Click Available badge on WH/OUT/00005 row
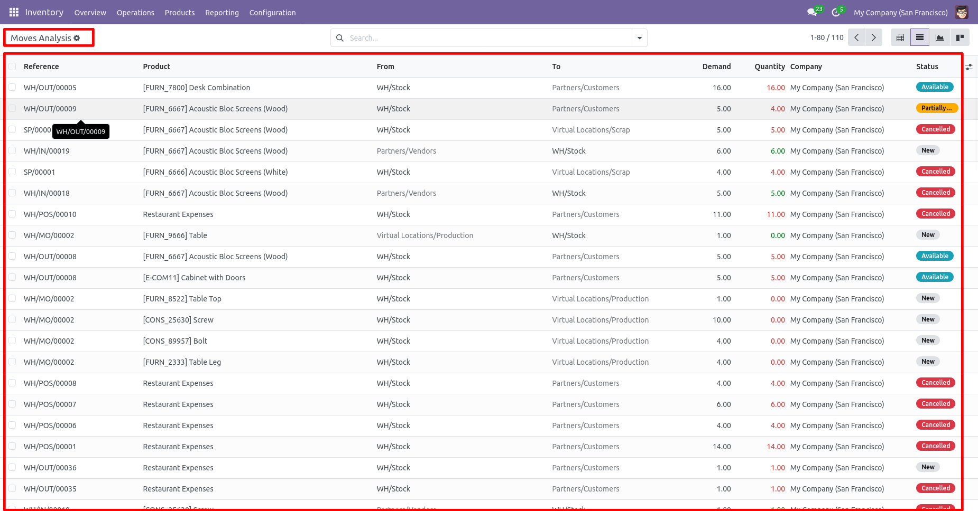 coord(935,87)
